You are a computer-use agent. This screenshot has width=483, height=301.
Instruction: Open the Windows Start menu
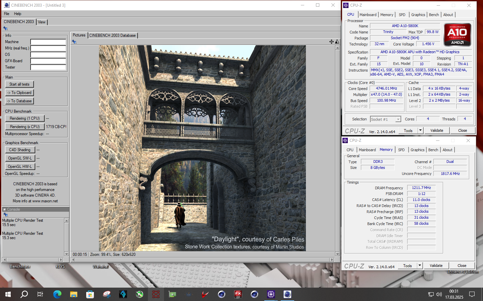(8, 294)
